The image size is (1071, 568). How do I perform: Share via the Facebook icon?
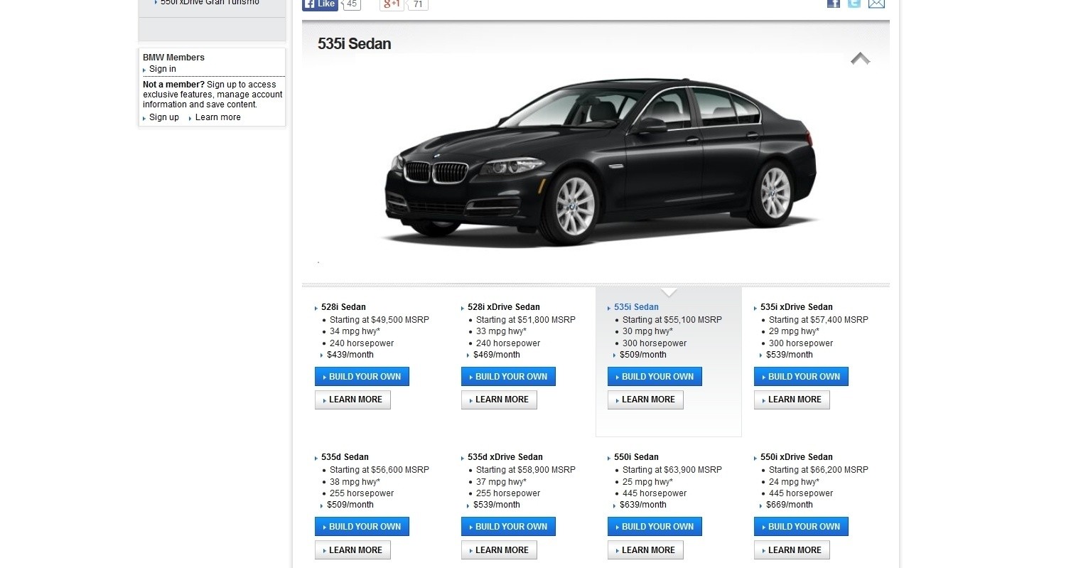[x=834, y=4]
